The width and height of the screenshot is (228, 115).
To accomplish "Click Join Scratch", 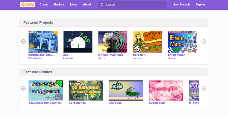I will tap(182, 5).
